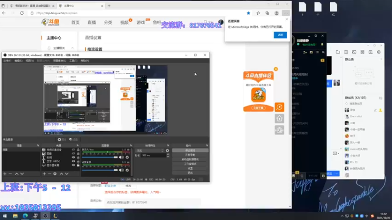The image size is (392, 220).
Task: Open OBS 编辑 menu
Action: [18, 61]
